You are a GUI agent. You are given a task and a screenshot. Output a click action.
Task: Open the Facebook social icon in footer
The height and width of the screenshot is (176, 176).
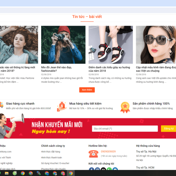tap(92, 169)
